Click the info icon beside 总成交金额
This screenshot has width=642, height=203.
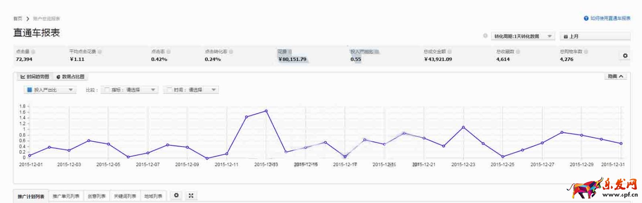click(450, 52)
